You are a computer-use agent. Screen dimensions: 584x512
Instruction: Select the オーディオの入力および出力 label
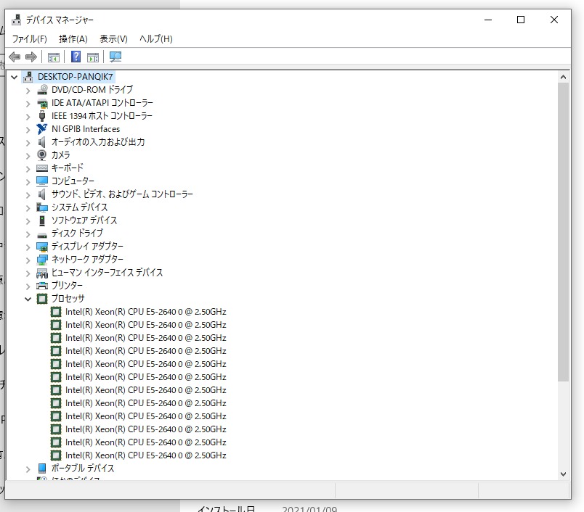tap(98, 142)
